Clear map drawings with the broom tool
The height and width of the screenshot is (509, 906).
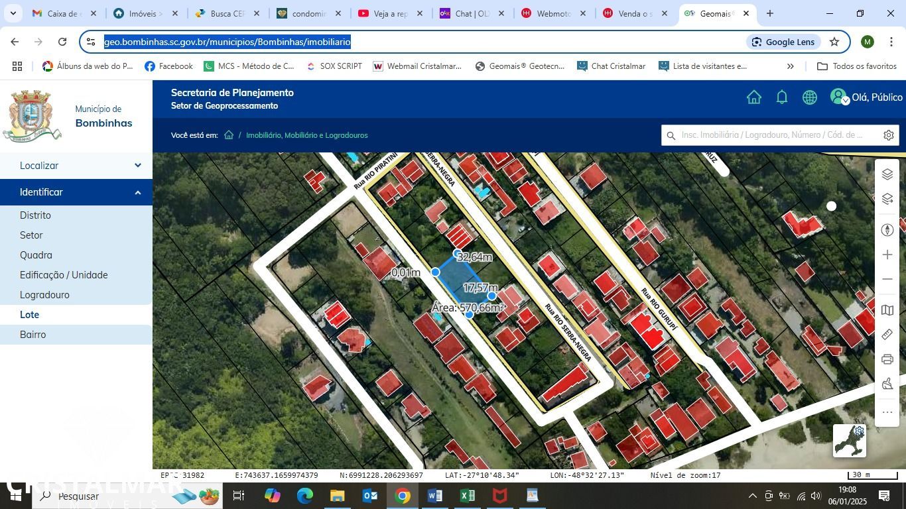[887, 384]
